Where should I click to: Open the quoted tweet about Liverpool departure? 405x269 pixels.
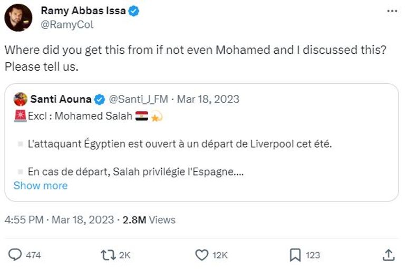179,144
